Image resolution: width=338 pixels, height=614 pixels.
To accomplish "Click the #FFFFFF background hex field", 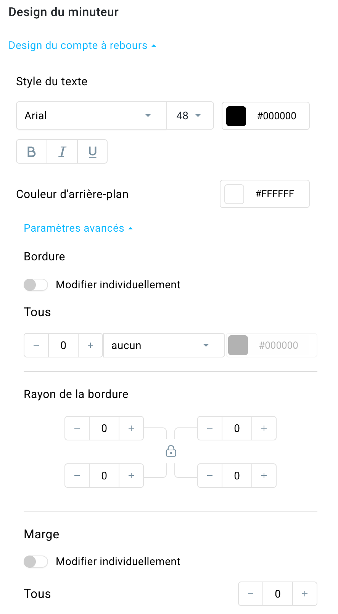I will point(275,194).
